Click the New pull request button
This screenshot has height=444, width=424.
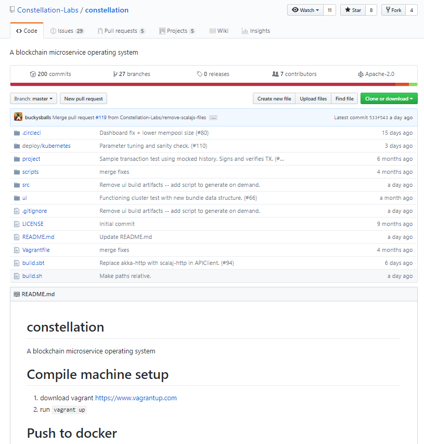[x=83, y=98]
